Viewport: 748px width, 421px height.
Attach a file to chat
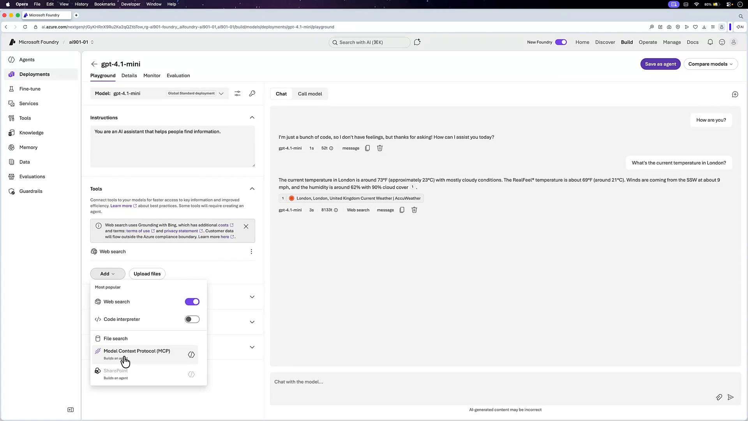pos(719,397)
